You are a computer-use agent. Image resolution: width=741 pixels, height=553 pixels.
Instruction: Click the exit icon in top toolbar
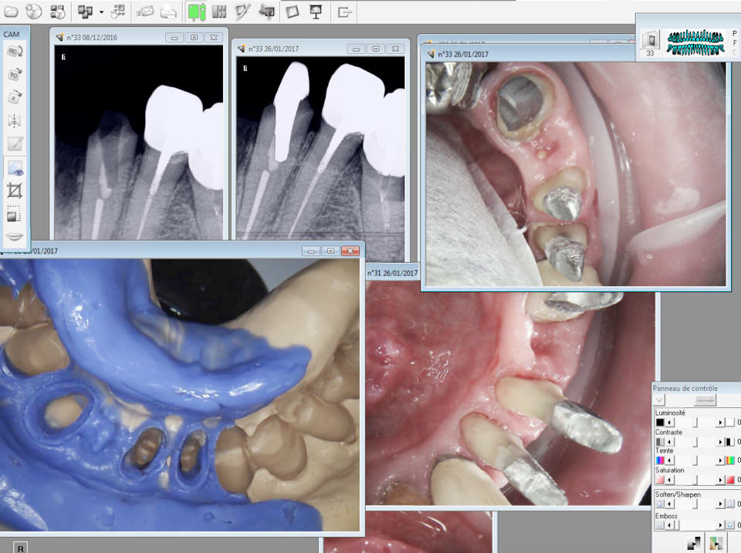(345, 12)
